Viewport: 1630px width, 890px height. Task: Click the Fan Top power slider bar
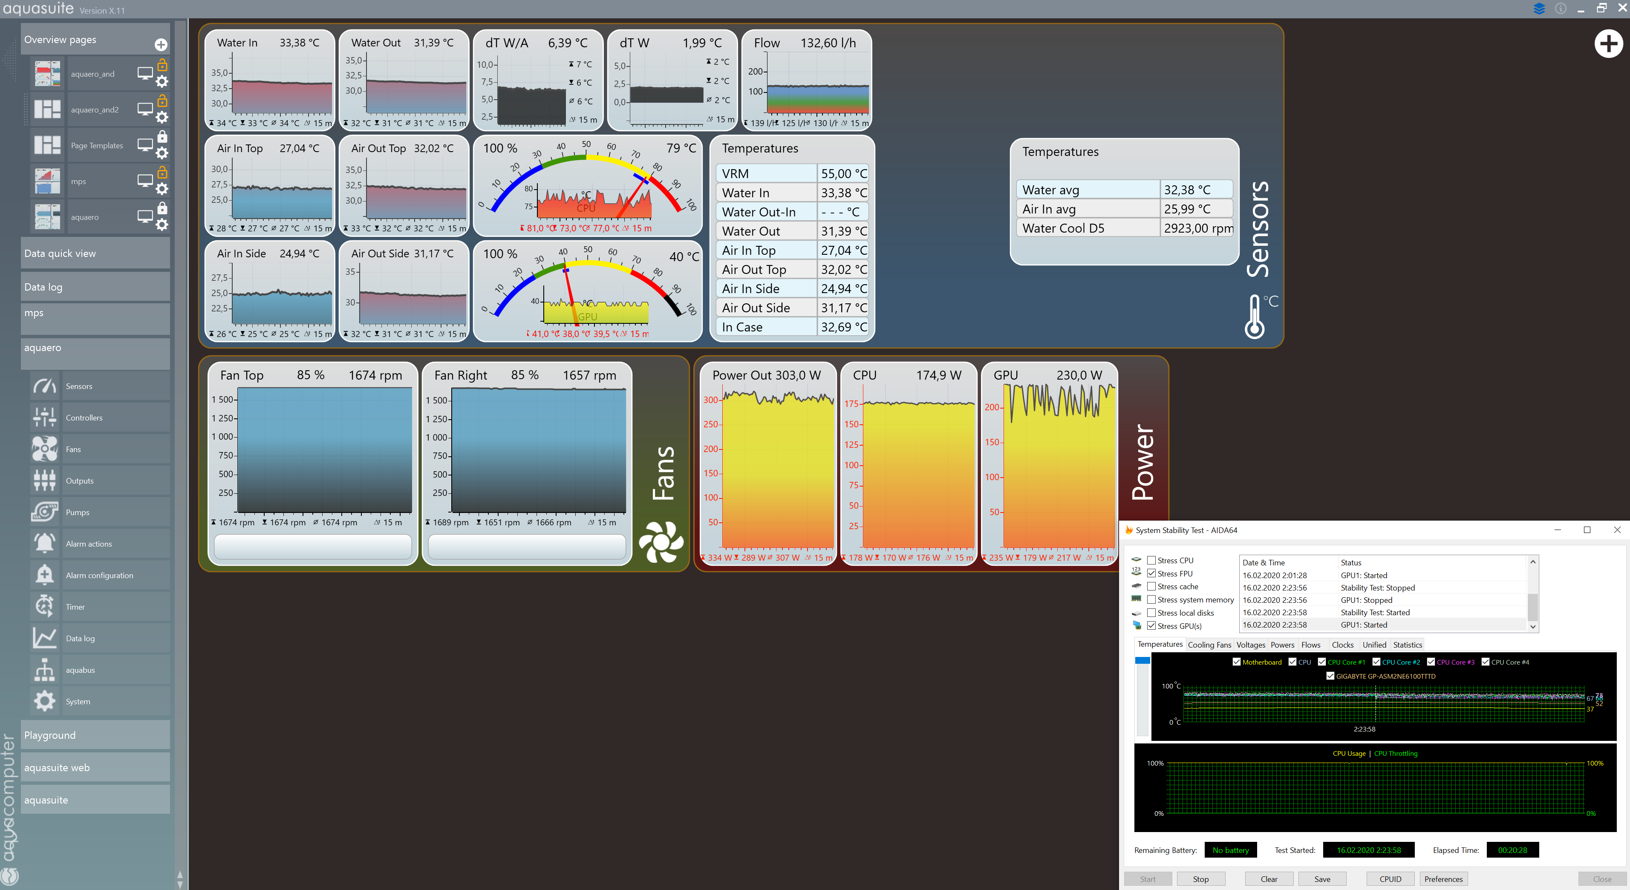coord(313,547)
